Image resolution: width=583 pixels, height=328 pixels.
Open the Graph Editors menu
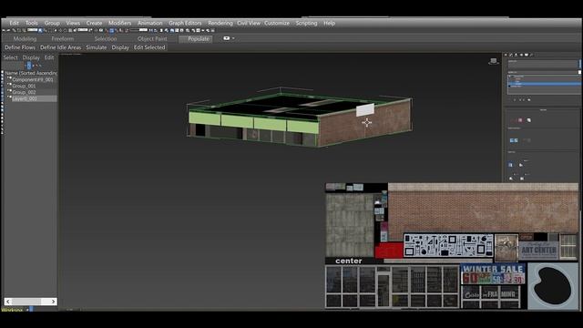185,23
